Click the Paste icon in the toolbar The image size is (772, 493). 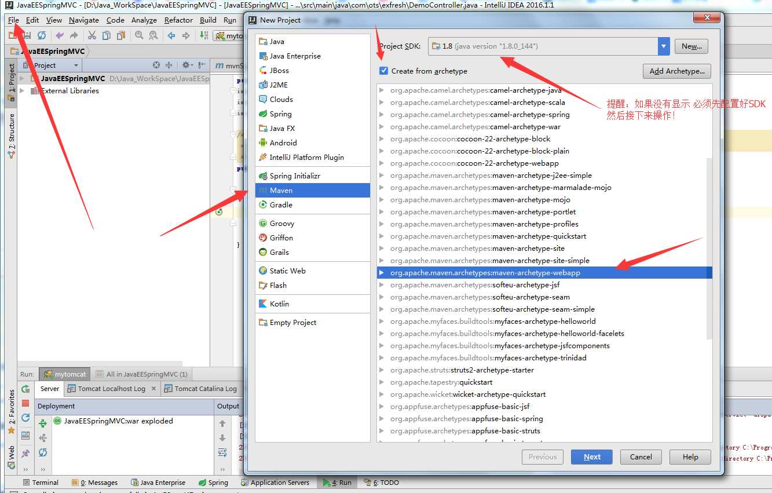coord(120,35)
